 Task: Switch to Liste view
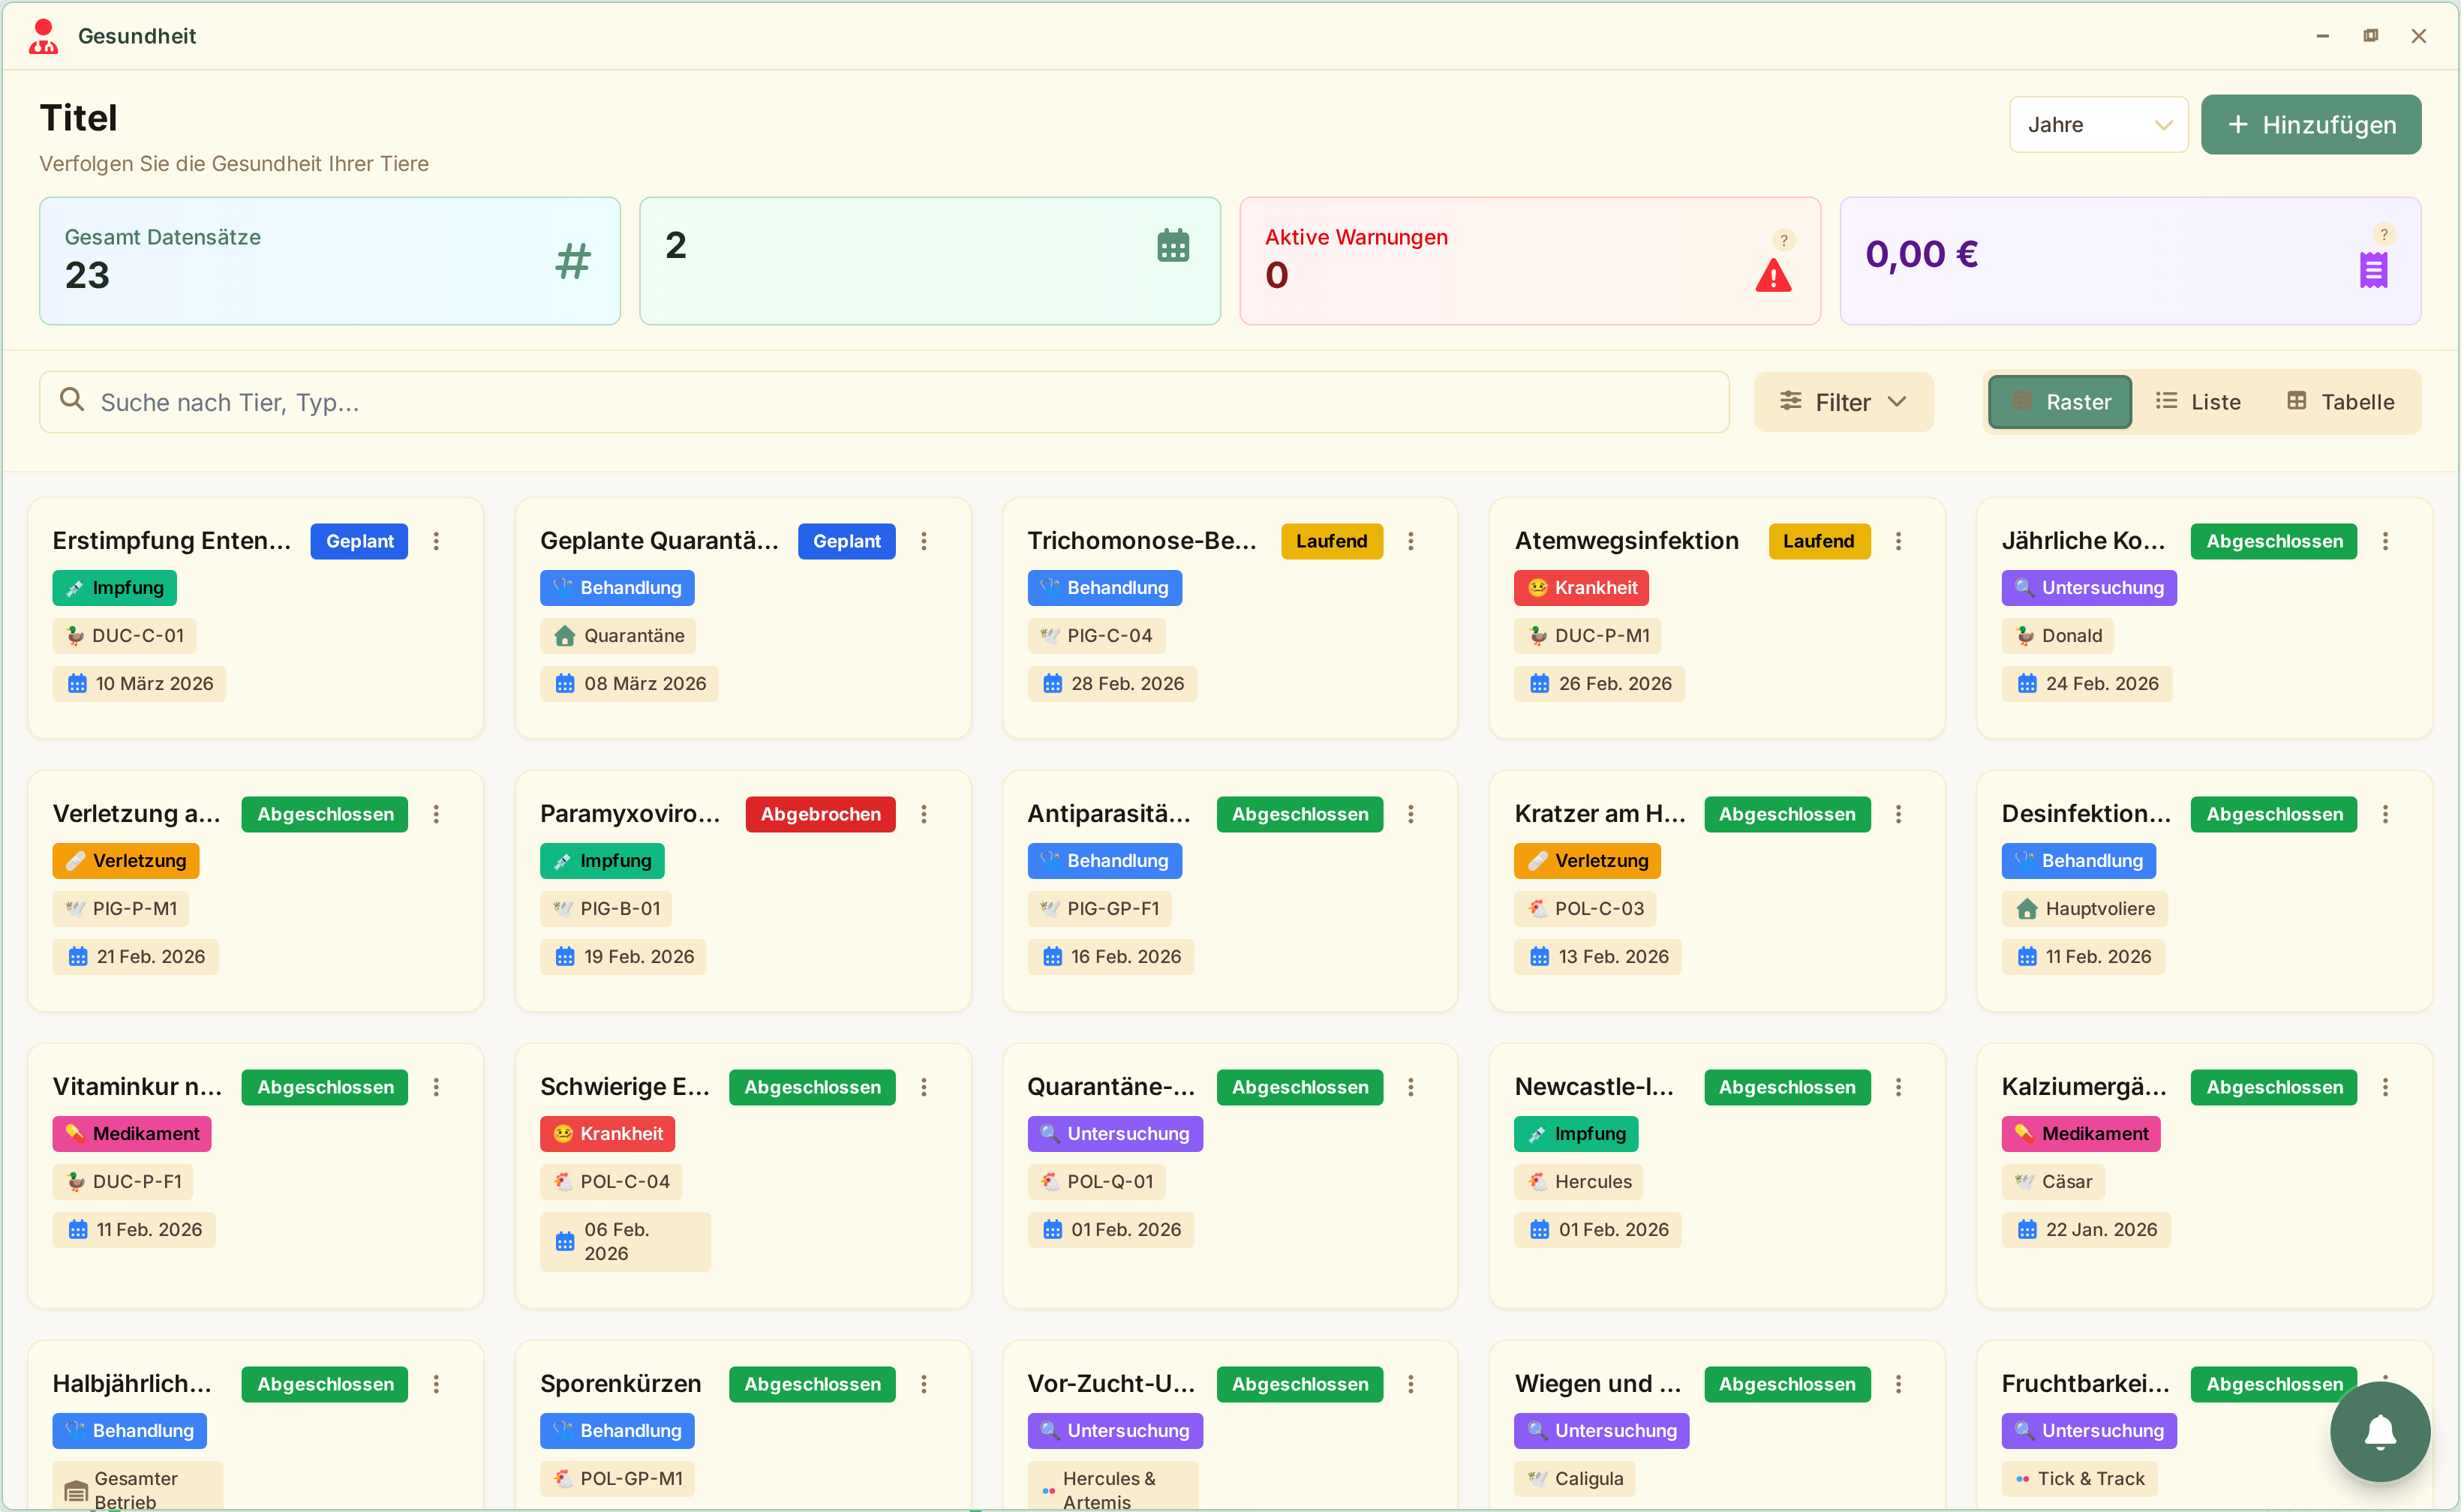[x=2198, y=402]
